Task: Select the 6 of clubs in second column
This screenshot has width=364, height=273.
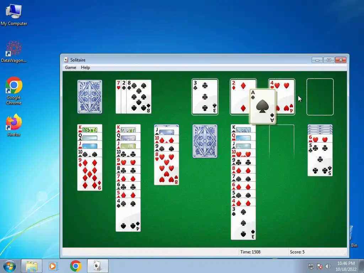Action: [128, 186]
